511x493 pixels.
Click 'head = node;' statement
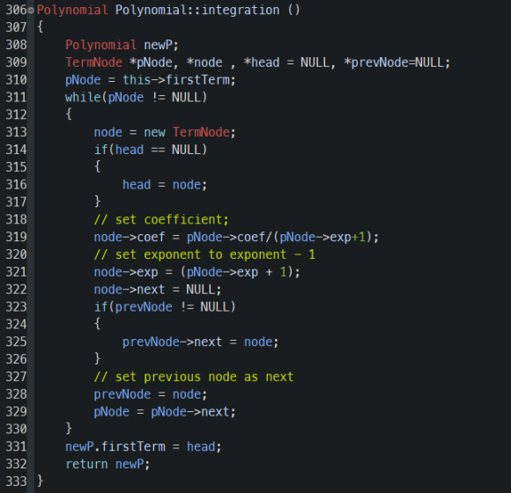(x=165, y=185)
